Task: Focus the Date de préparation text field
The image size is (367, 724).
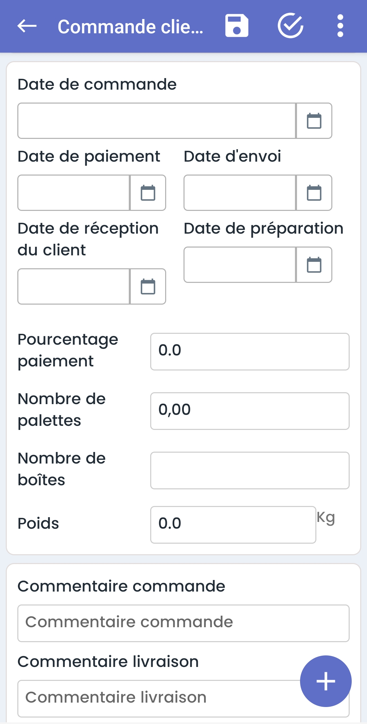Action: tap(240, 265)
